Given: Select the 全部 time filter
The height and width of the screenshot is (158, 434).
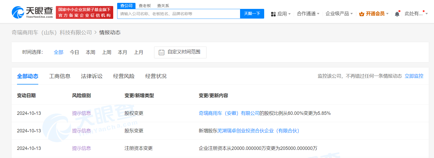Looking at the screenshot, I should 58,52.
